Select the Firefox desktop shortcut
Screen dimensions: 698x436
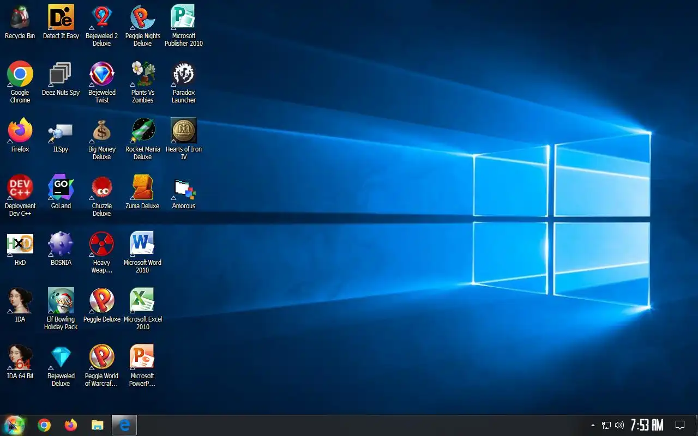(20, 136)
